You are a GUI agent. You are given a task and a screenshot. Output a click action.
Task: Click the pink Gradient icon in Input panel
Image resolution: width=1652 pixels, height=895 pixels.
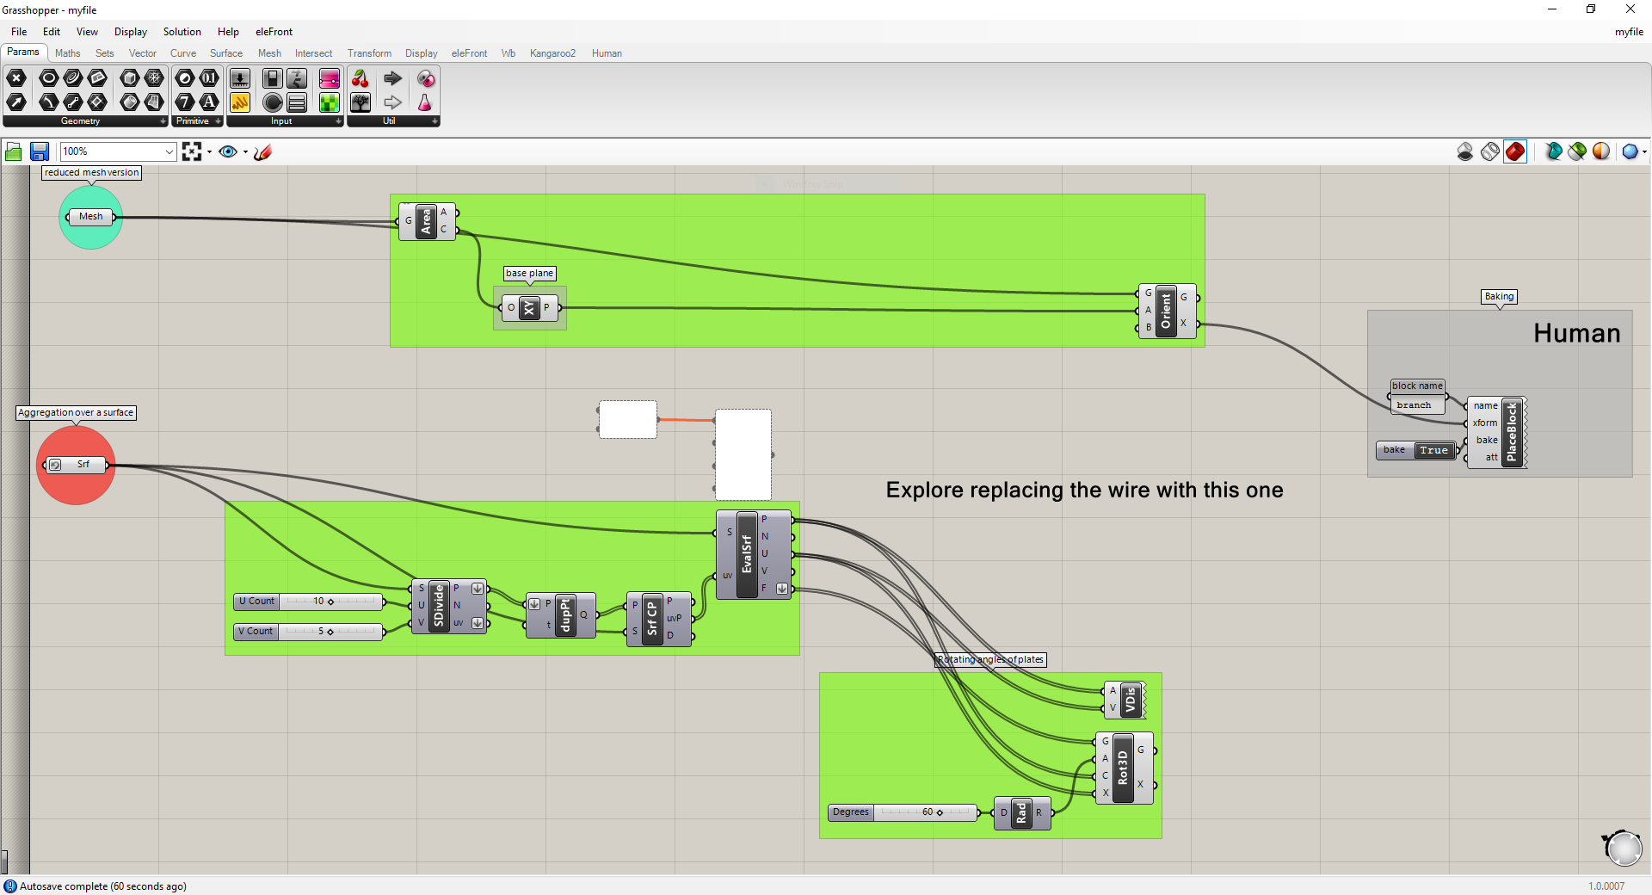click(x=330, y=78)
